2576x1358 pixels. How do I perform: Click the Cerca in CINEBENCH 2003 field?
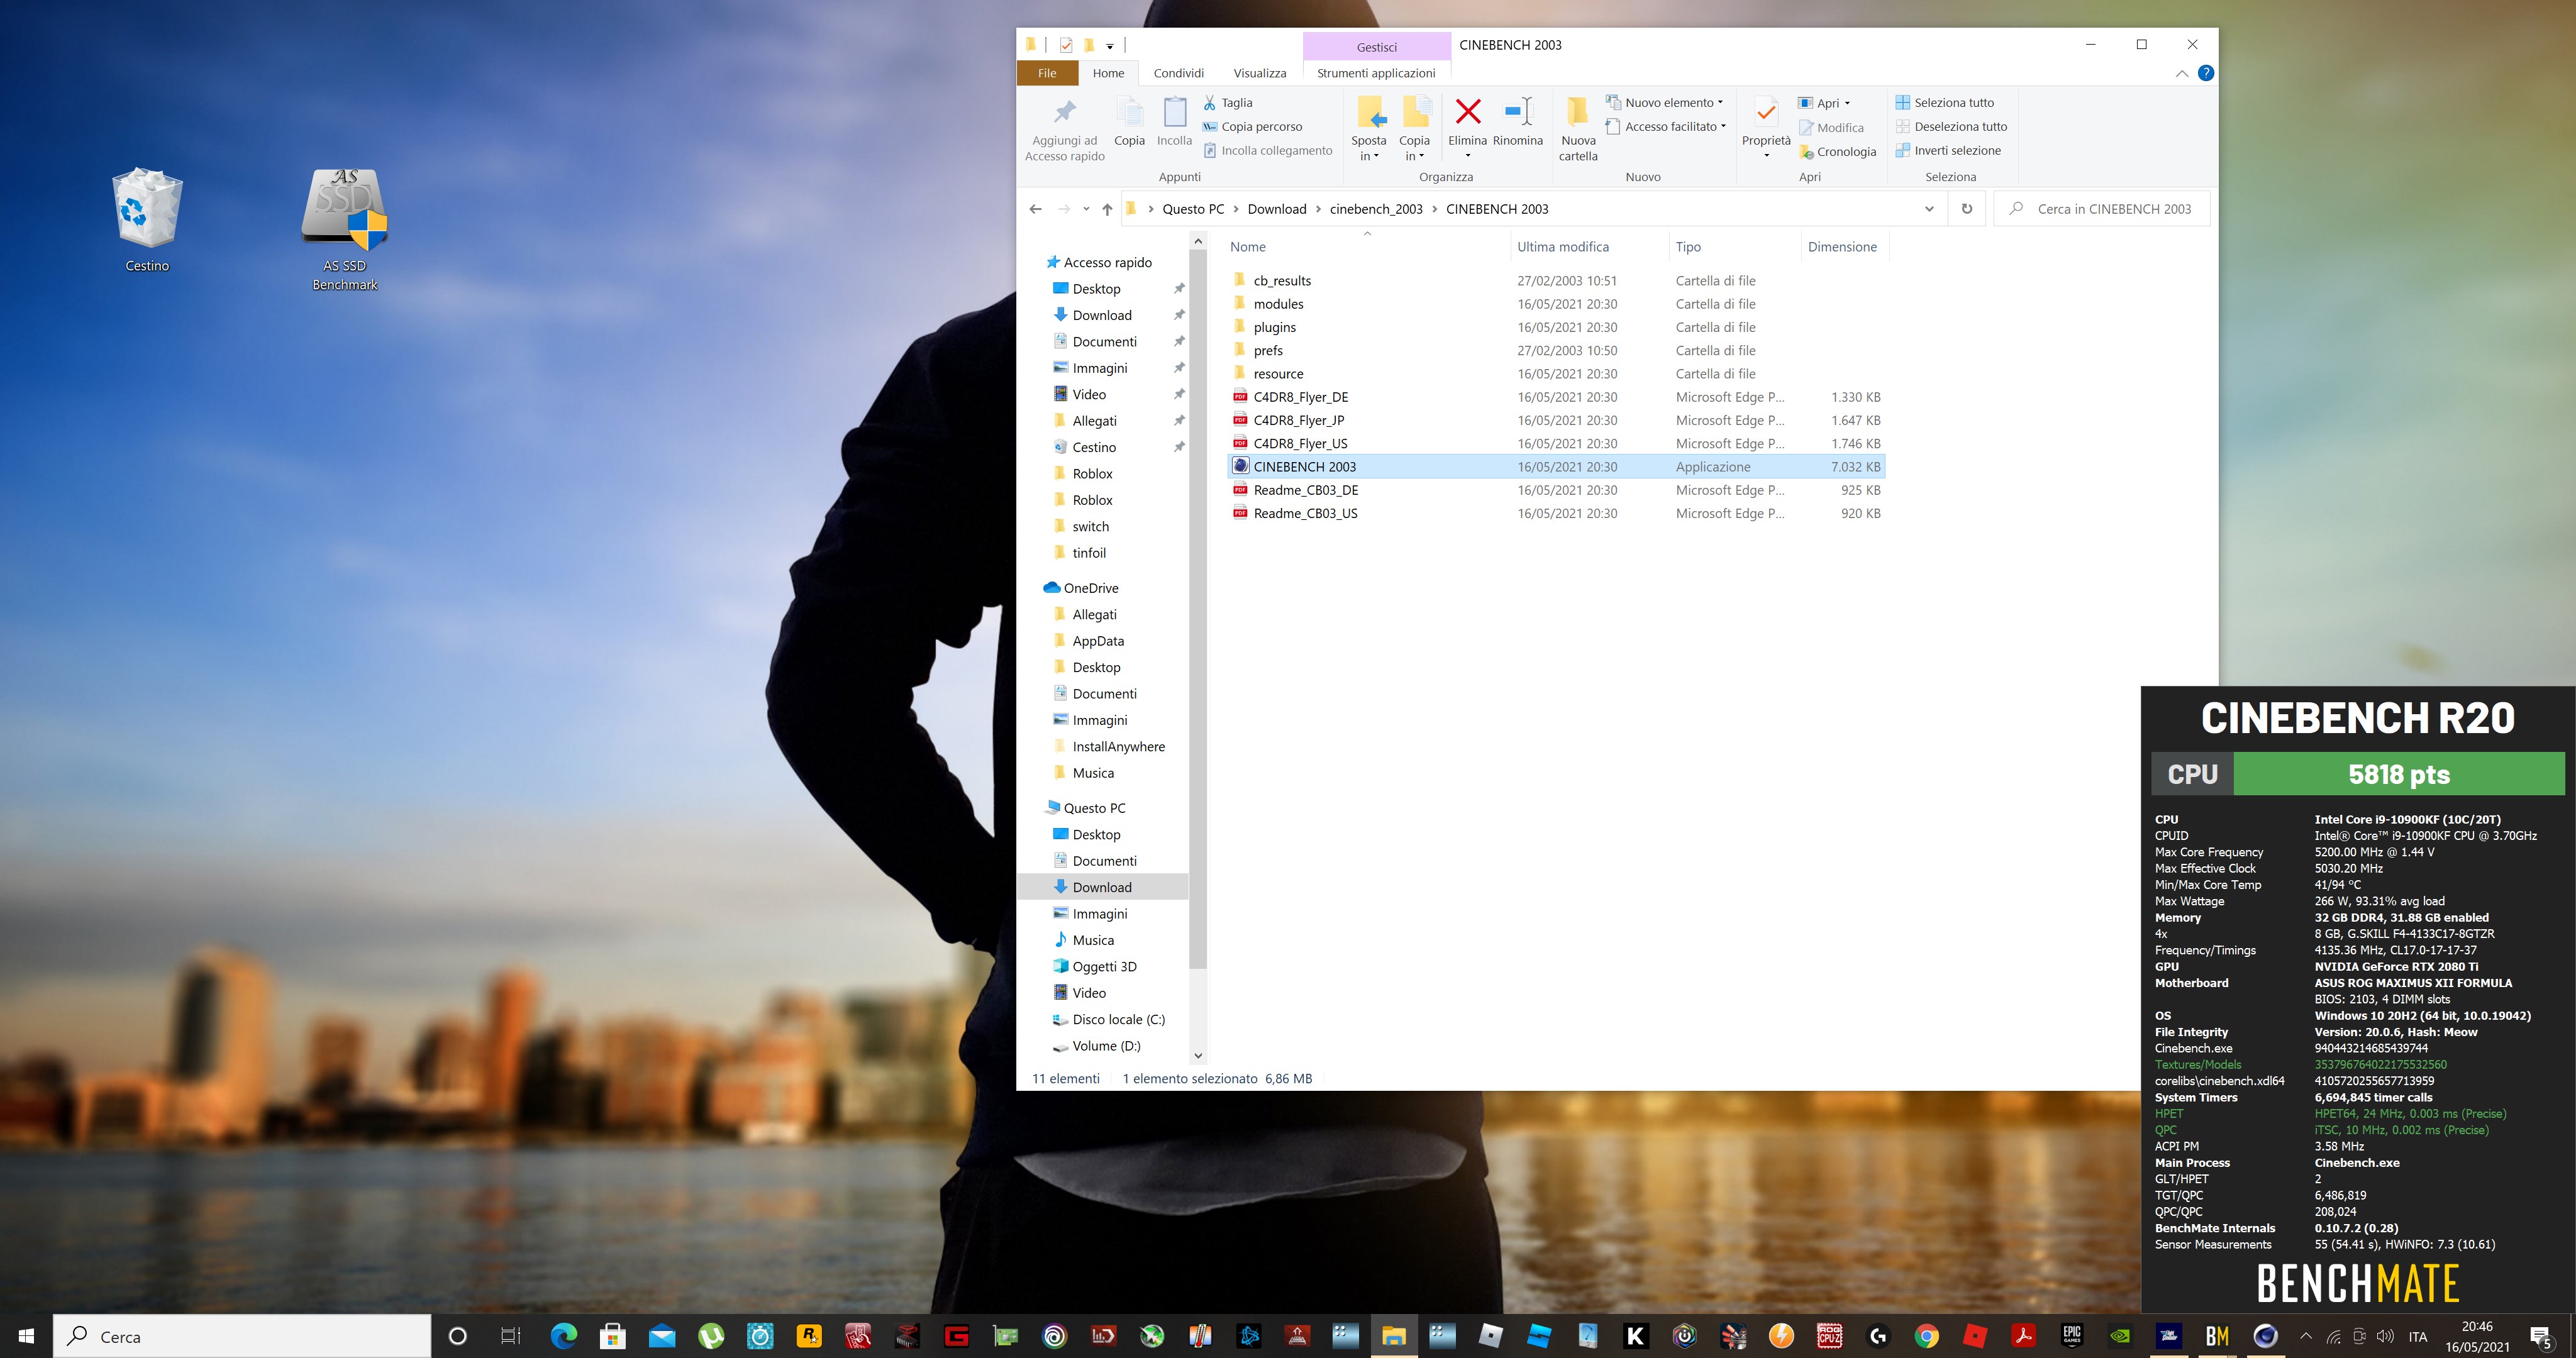[x=2101, y=208]
